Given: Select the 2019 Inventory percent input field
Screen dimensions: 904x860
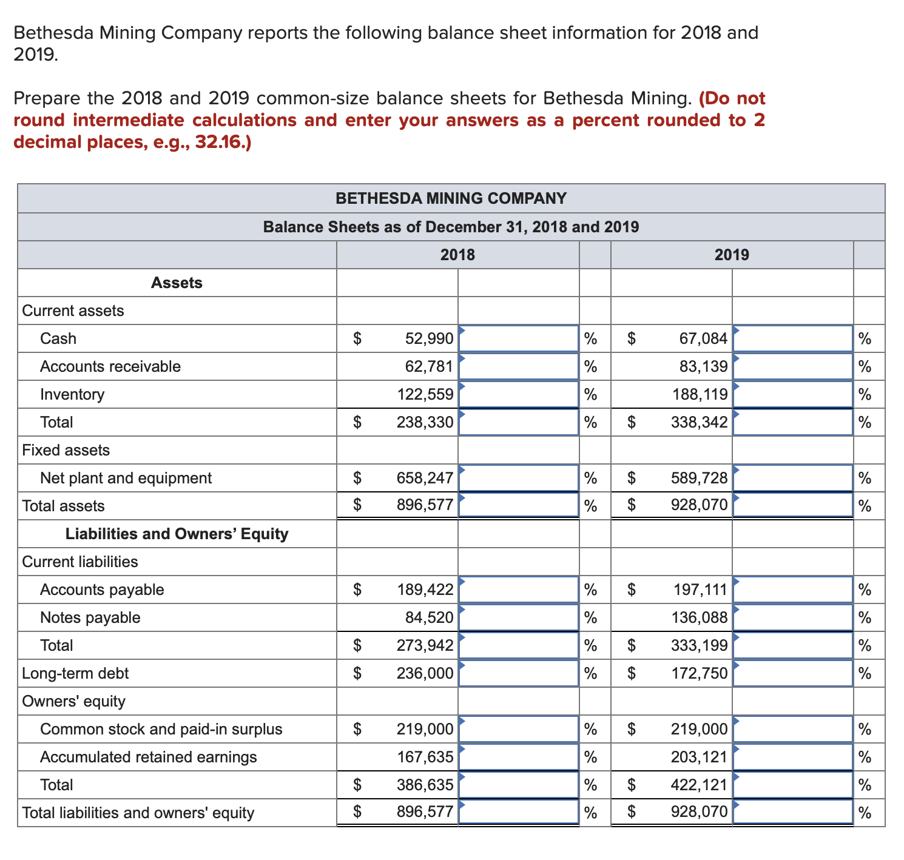Looking at the screenshot, I should coord(793,394).
